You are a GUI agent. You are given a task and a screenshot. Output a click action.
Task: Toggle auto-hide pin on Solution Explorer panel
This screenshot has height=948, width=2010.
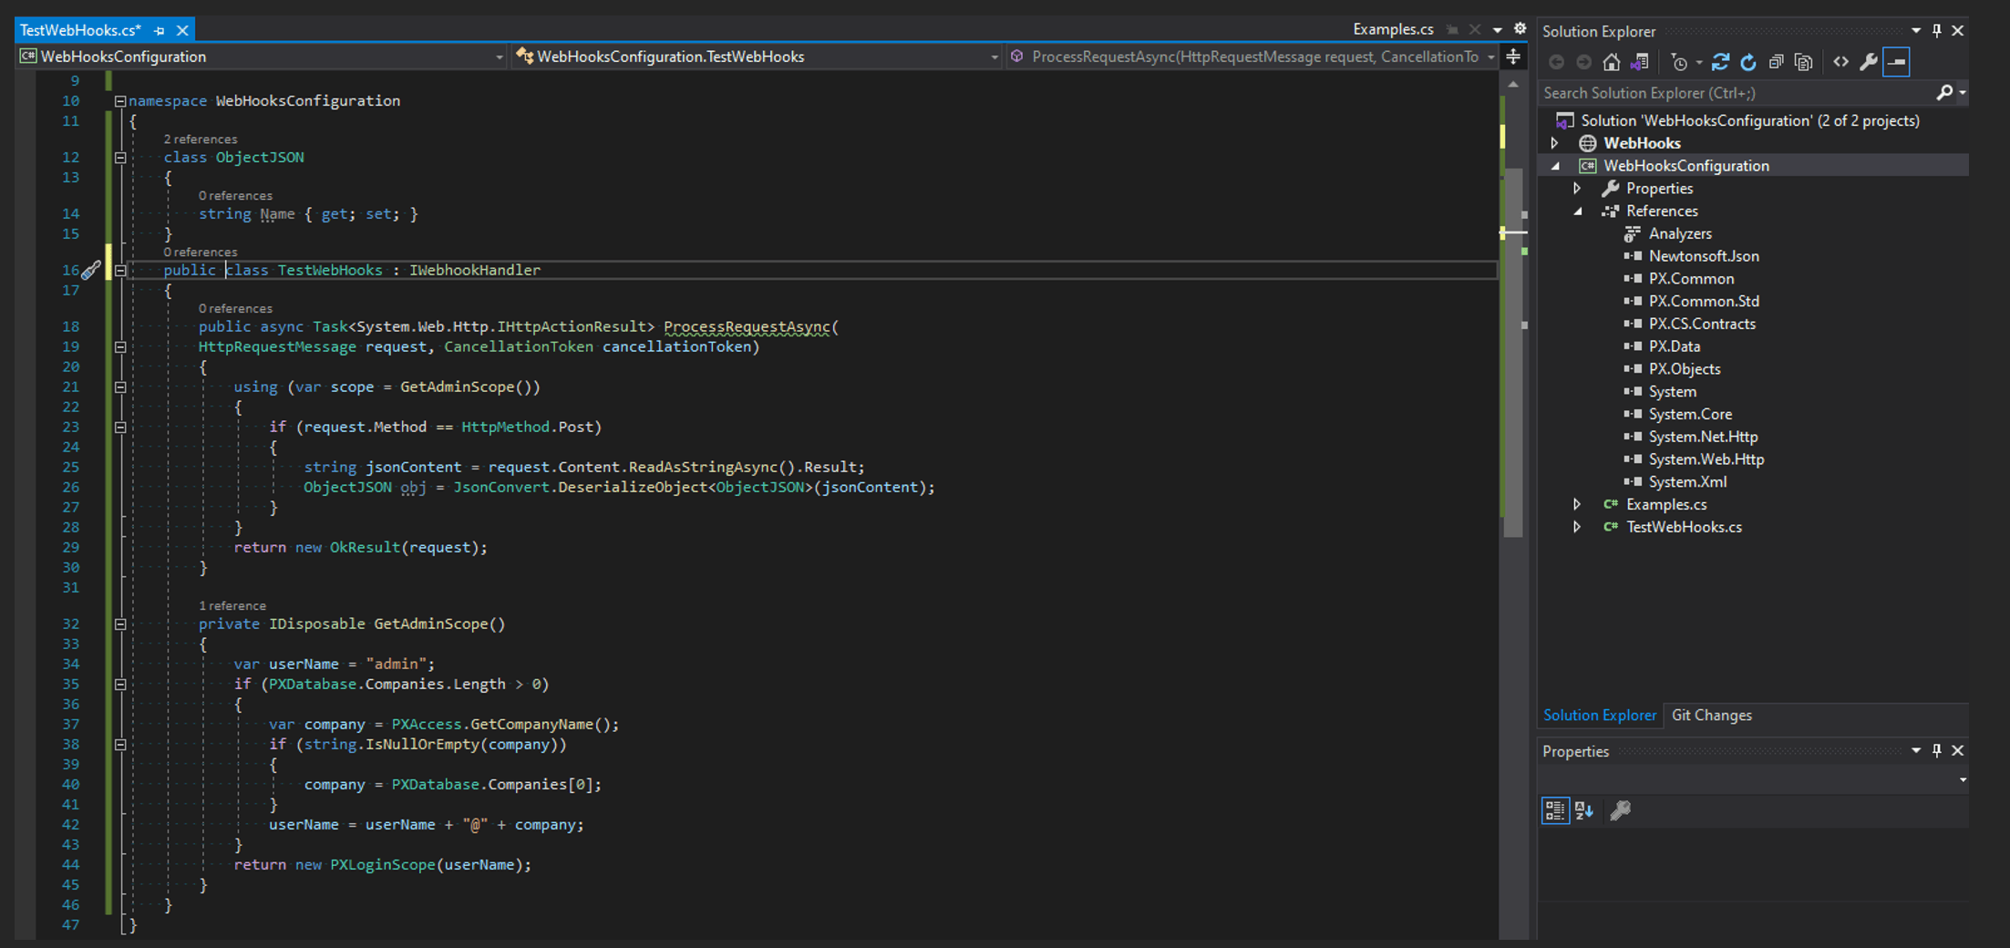pyautogui.click(x=1936, y=30)
